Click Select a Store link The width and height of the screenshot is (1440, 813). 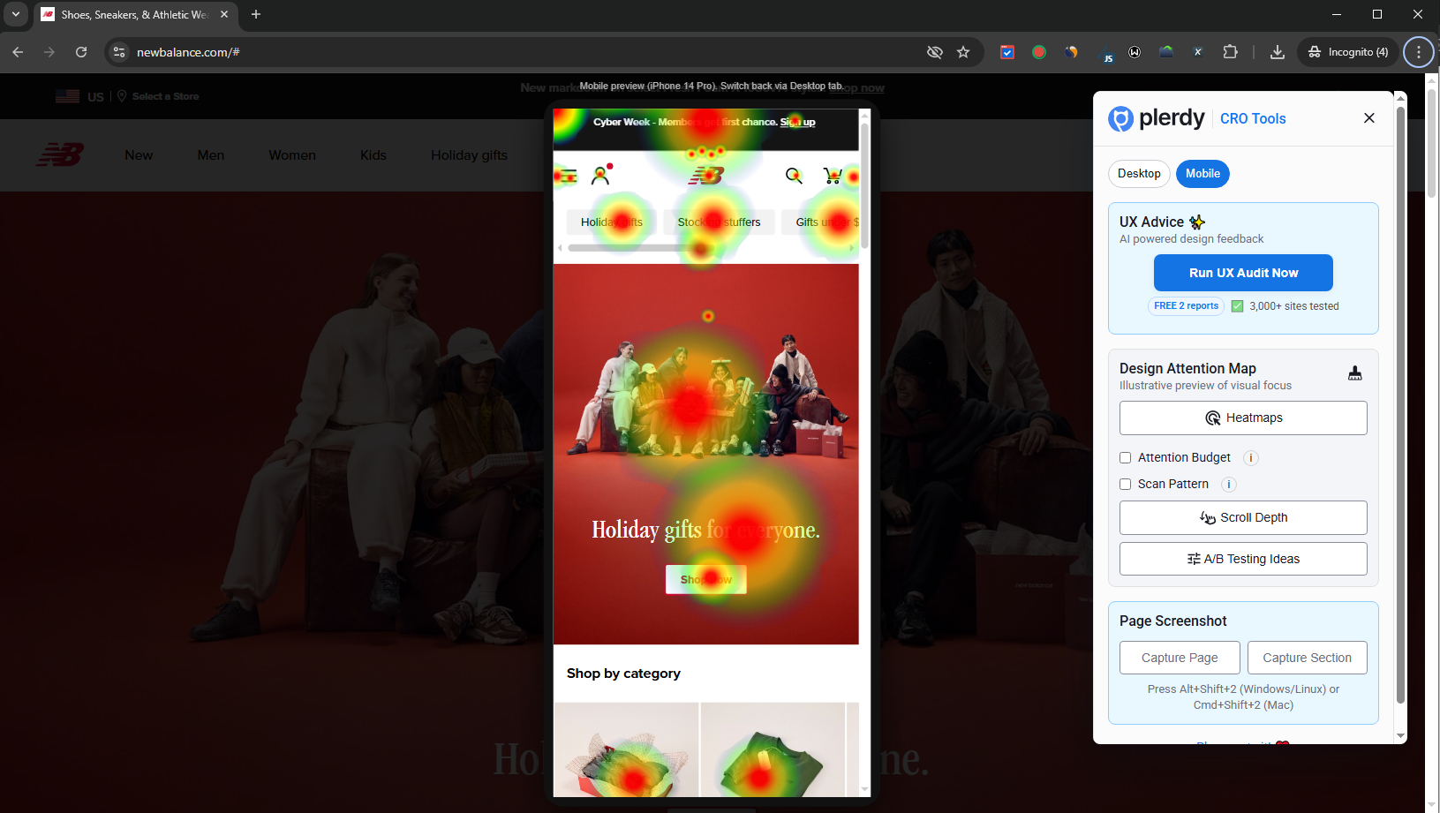coord(158,96)
